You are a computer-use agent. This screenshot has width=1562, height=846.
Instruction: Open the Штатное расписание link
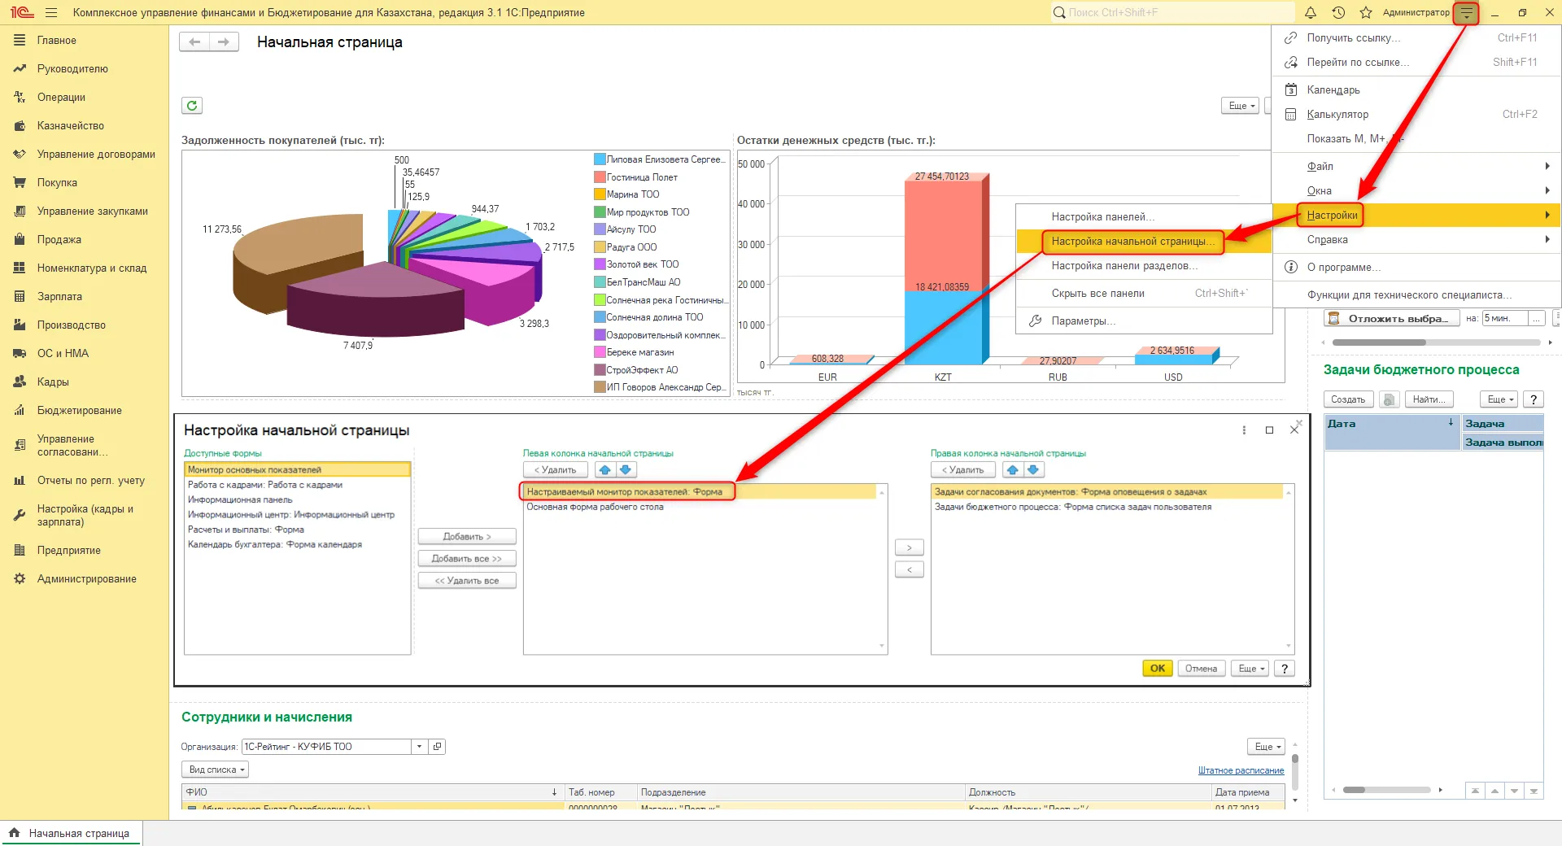1241,770
